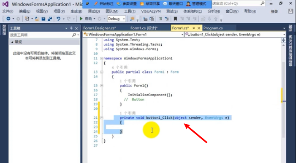296x163 pixels.
Task: Click the Redo toolbar icon
Action: [x=69, y=19]
